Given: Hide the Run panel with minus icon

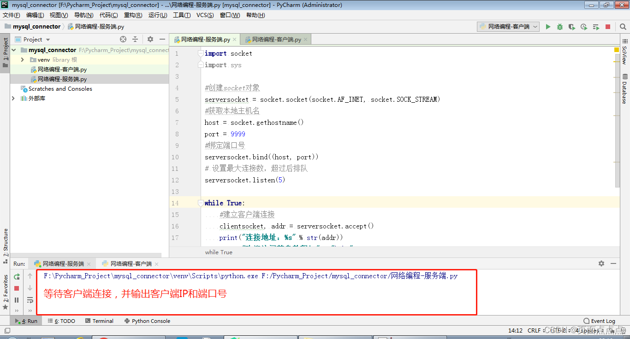Looking at the screenshot, I should click(x=613, y=263).
